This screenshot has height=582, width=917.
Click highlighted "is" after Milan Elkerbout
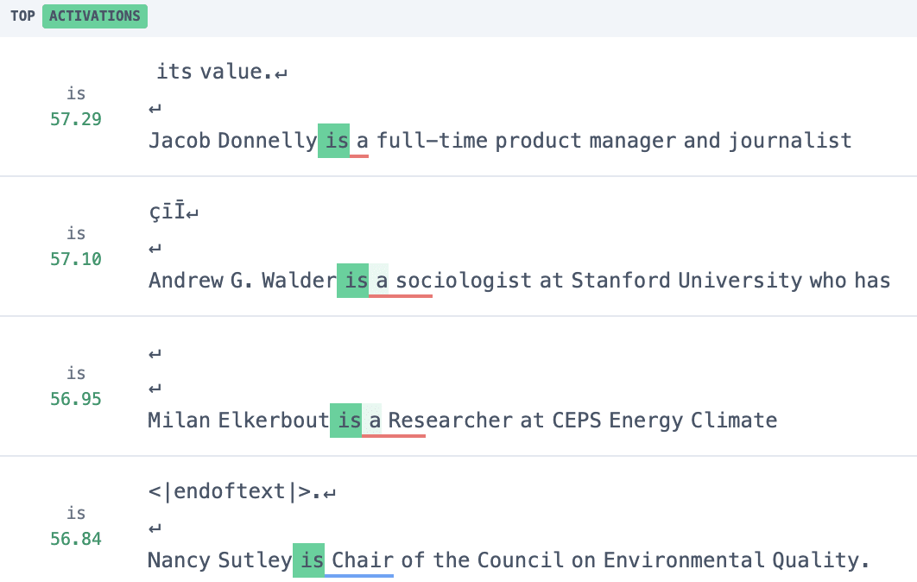pos(346,421)
